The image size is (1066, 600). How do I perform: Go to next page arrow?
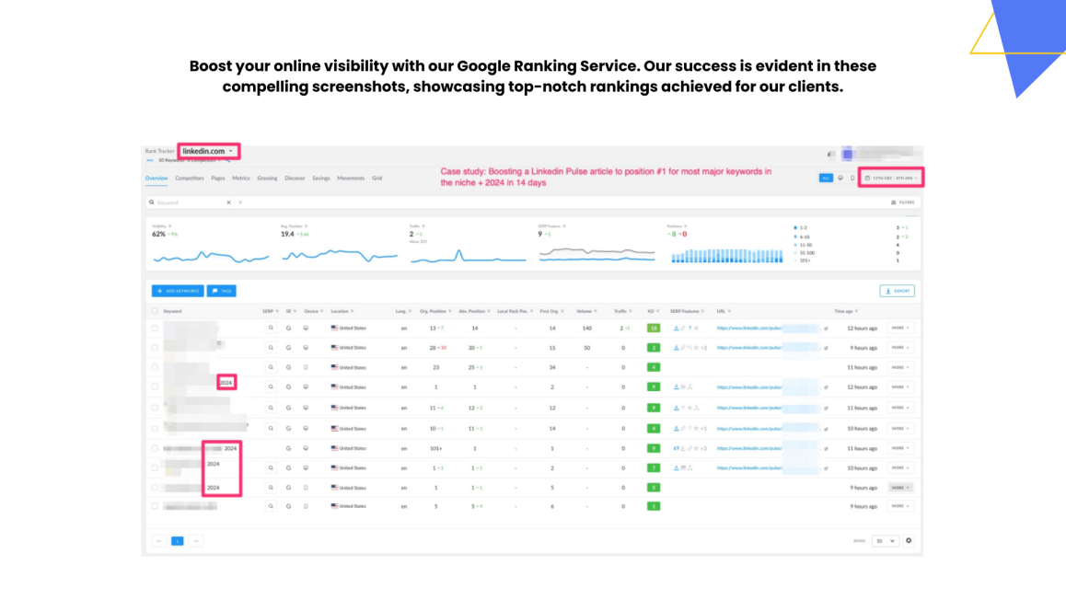click(x=196, y=541)
